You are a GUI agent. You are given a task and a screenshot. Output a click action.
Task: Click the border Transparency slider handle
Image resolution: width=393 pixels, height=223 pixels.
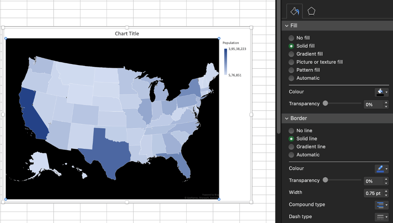325,180
